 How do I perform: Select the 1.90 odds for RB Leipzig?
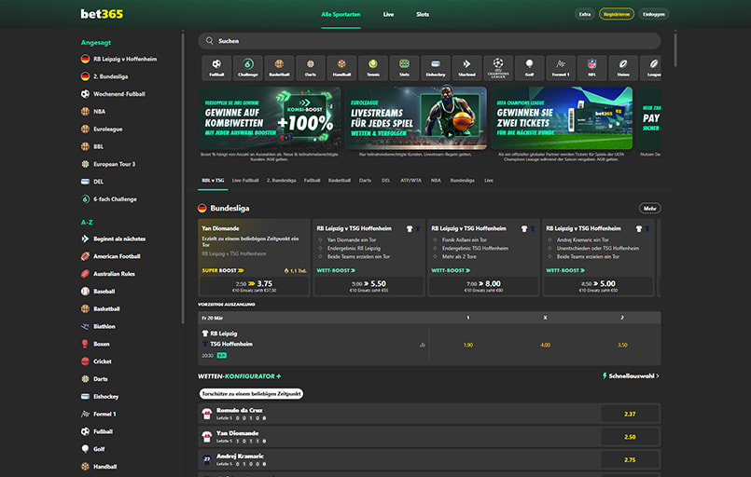tap(468, 345)
